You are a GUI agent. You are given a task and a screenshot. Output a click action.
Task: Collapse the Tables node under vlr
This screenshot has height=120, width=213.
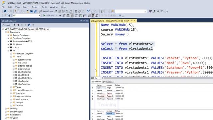coord(11,57)
